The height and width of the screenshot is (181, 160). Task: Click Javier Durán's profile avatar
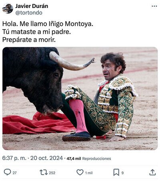8,8
